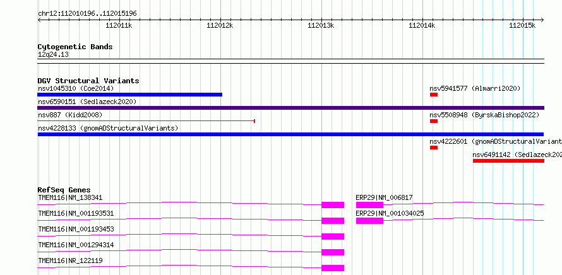Click the TMEM116|NM_001193531 transcript label

(x=76, y=213)
